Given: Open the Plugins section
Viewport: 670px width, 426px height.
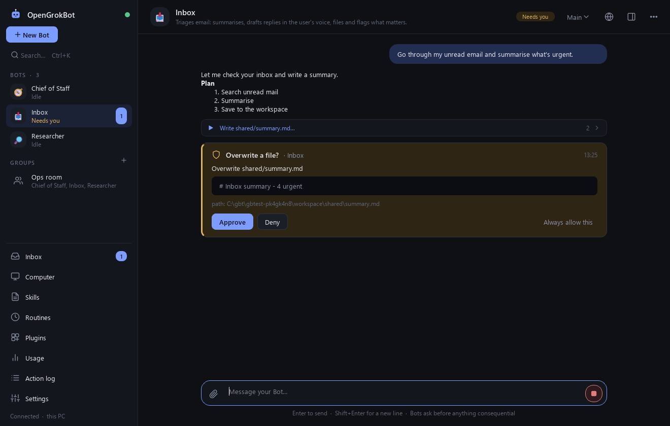Looking at the screenshot, I should coord(69,338).
